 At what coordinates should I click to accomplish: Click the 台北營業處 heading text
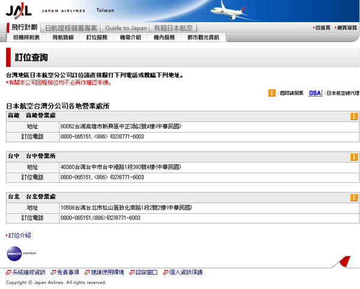[41, 197]
